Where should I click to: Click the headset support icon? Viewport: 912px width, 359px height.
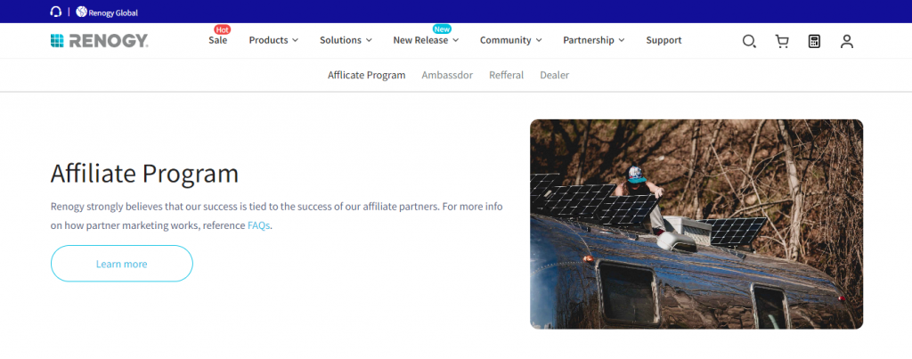click(56, 12)
